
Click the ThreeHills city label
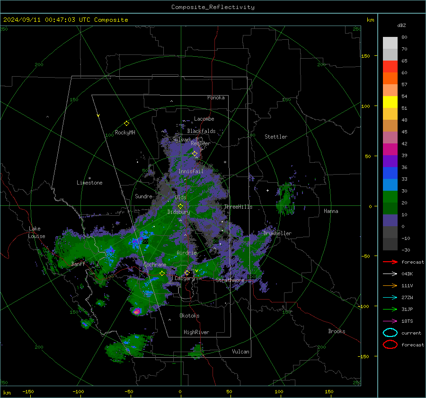coord(238,207)
